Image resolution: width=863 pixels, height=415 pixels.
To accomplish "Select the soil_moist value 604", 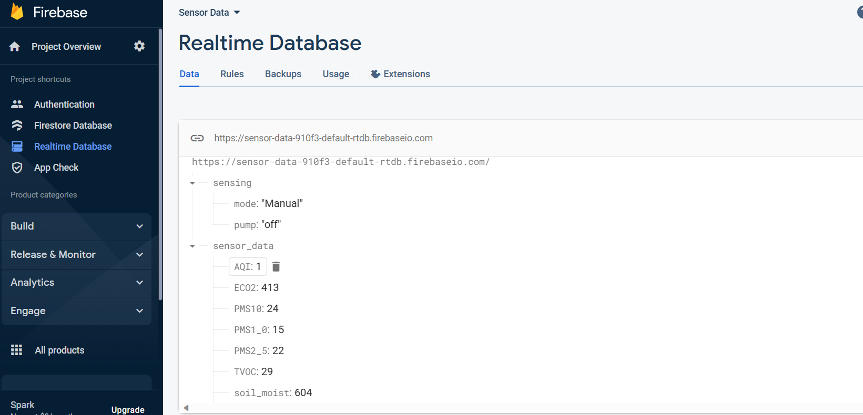I will tap(303, 393).
